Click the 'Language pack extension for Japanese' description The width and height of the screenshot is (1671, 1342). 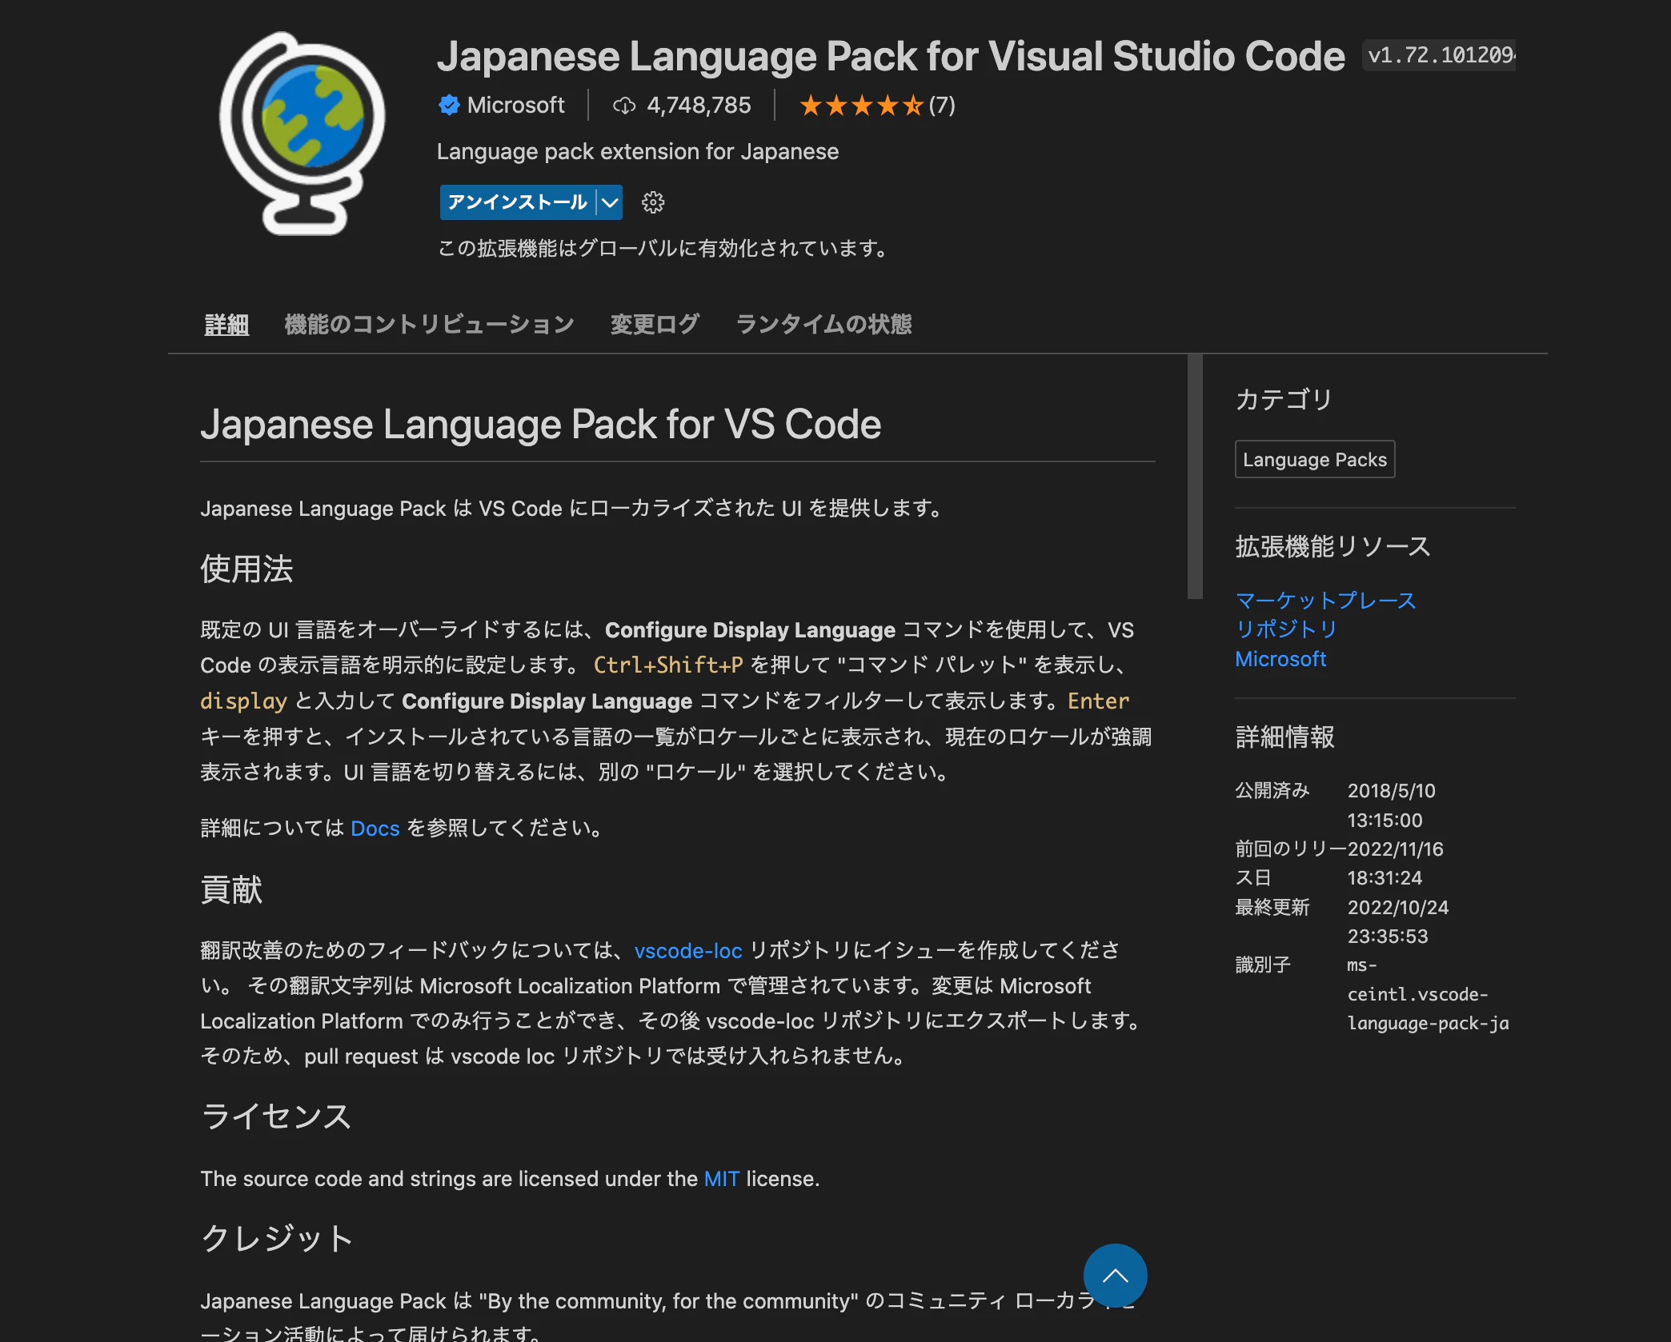(638, 151)
